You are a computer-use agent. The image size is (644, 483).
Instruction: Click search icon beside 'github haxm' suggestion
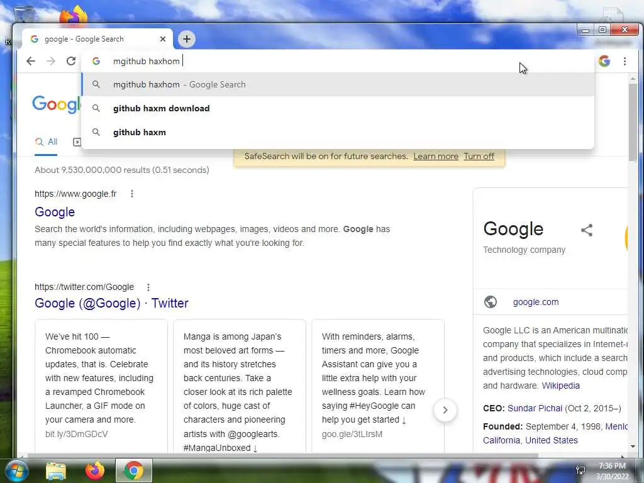pyautogui.click(x=96, y=132)
